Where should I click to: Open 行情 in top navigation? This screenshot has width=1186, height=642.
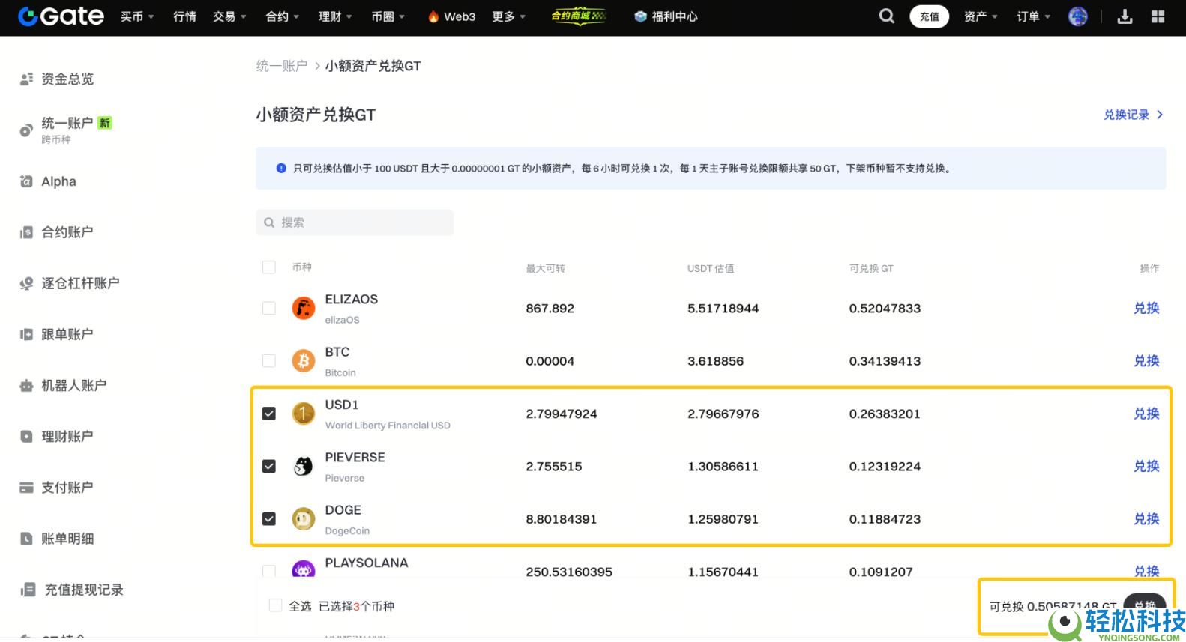pyautogui.click(x=184, y=16)
